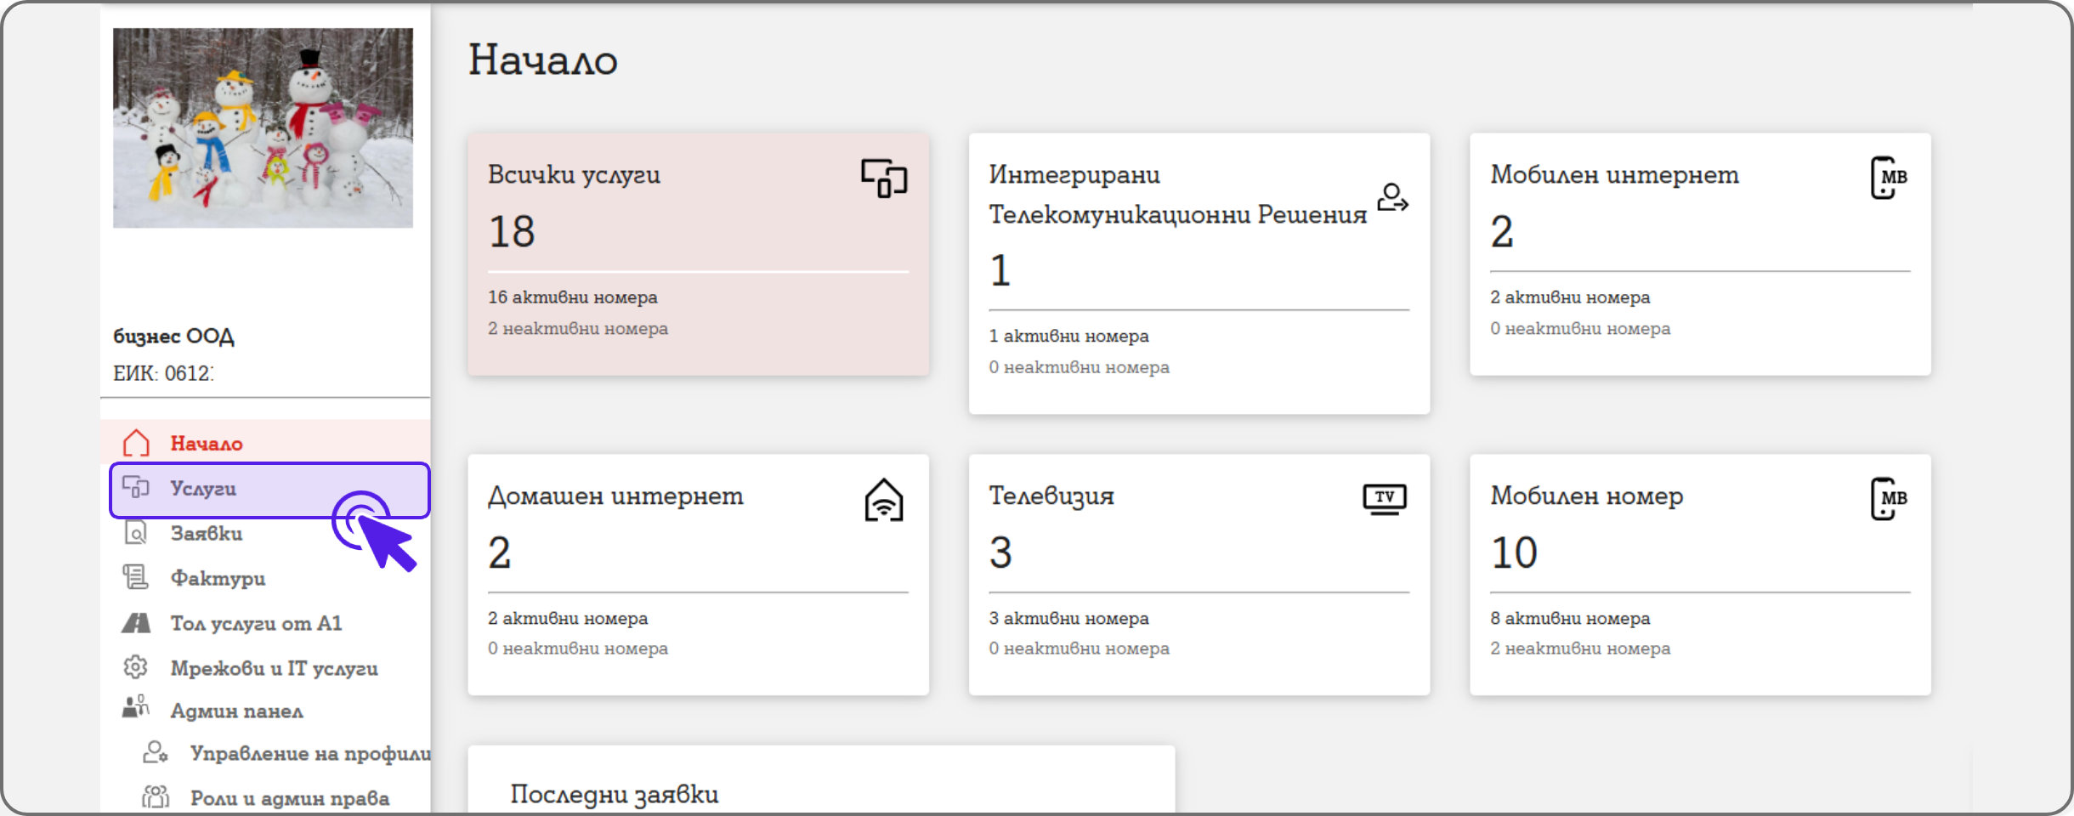Click '16 активни номера' text
Viewport: 2074px width, 816px height.
tap(573, 297)
